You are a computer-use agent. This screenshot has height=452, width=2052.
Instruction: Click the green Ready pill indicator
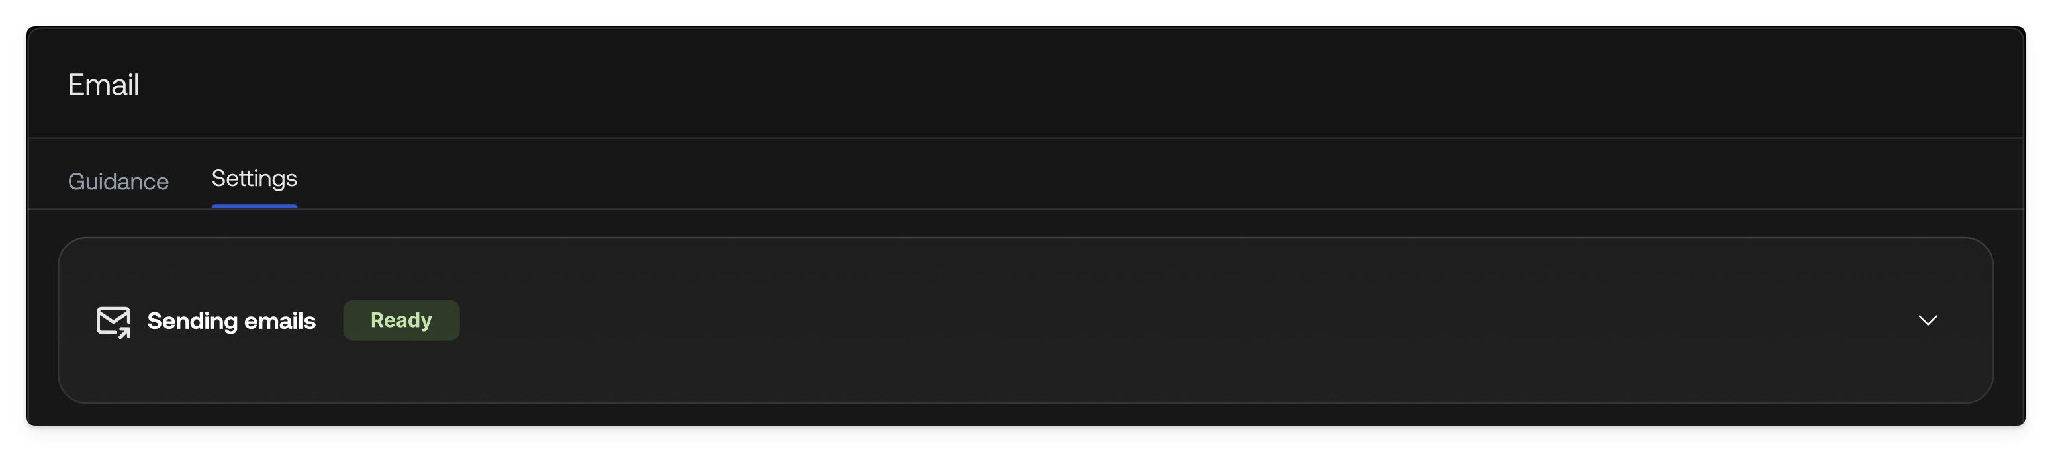point(400,320)
